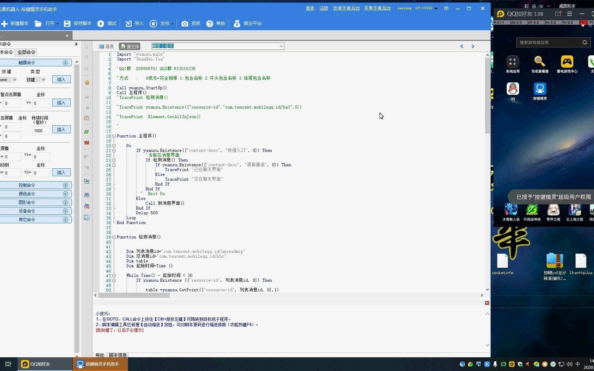The width and height of the screenshot is (594, 371).
Task: Open the emulator hamburger menu
Action: (x=570, y=14)
